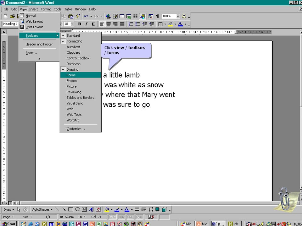Apply numbered list formatting
This screenshot has width=302, height=226.
131,24
